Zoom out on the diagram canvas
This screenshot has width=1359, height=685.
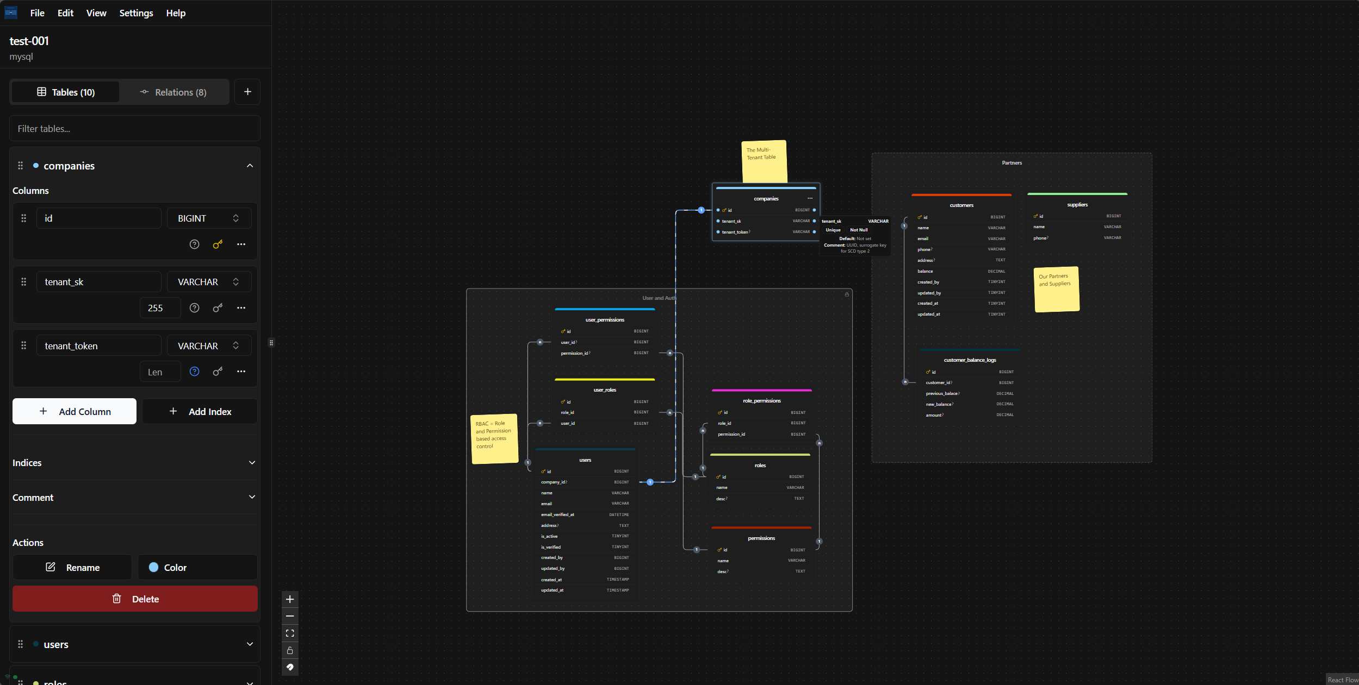[290, 615]
